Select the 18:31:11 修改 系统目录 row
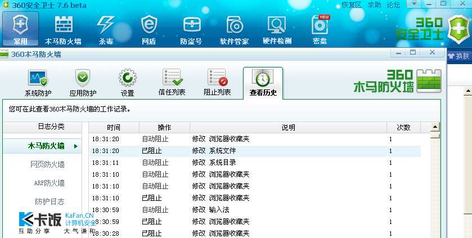472x238 pixels. tap(255, 163)
